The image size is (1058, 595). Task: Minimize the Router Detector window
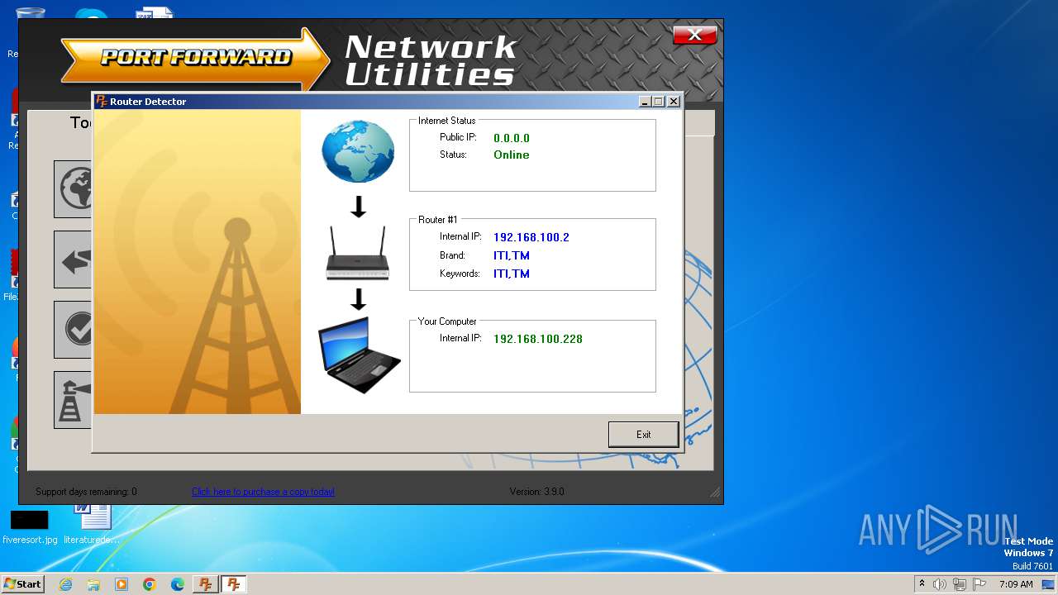(645, 101)
